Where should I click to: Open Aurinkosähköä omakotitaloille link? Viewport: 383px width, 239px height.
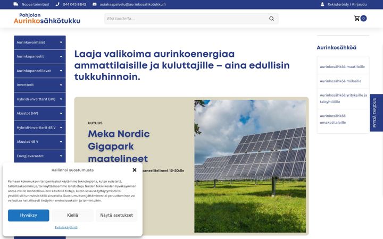click(x=332, y=119)
